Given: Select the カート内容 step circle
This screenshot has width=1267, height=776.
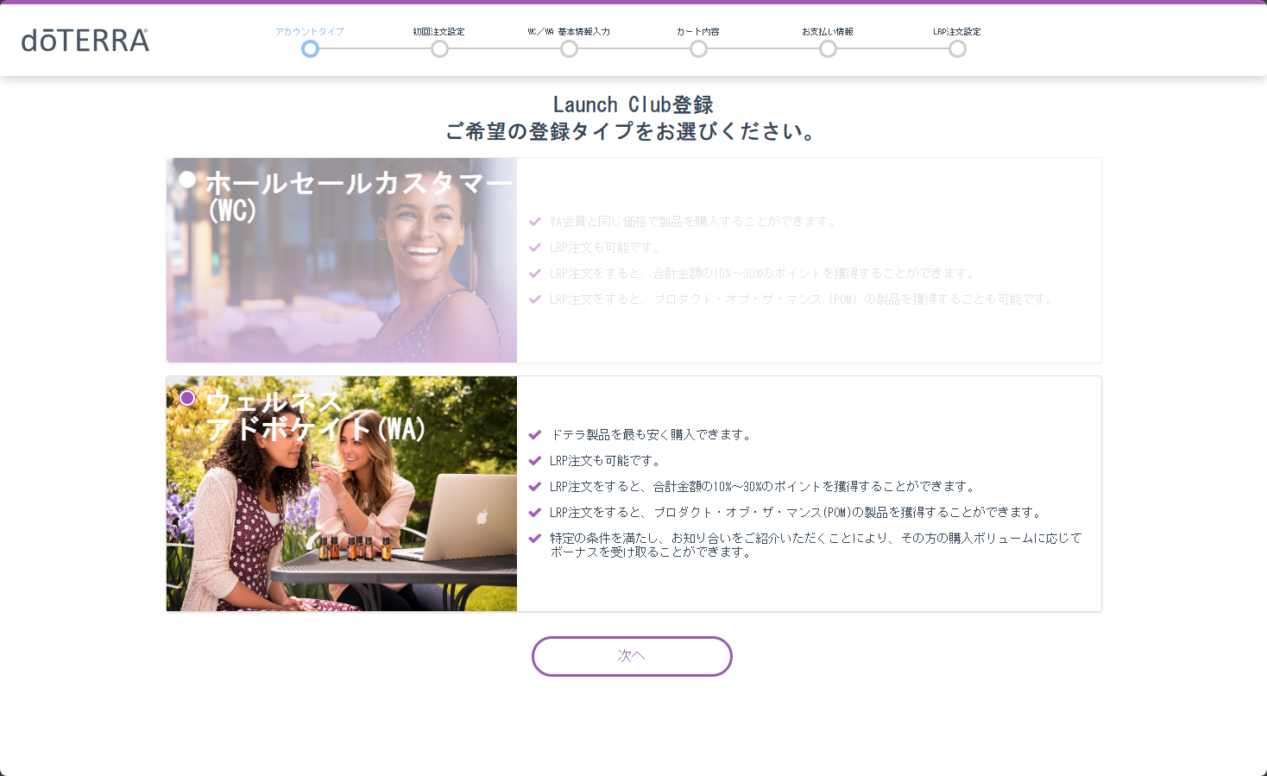Looking at the screenshot, I should click(698, 49).
